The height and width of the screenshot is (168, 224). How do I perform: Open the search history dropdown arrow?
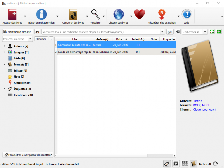(x=162, y=32)
